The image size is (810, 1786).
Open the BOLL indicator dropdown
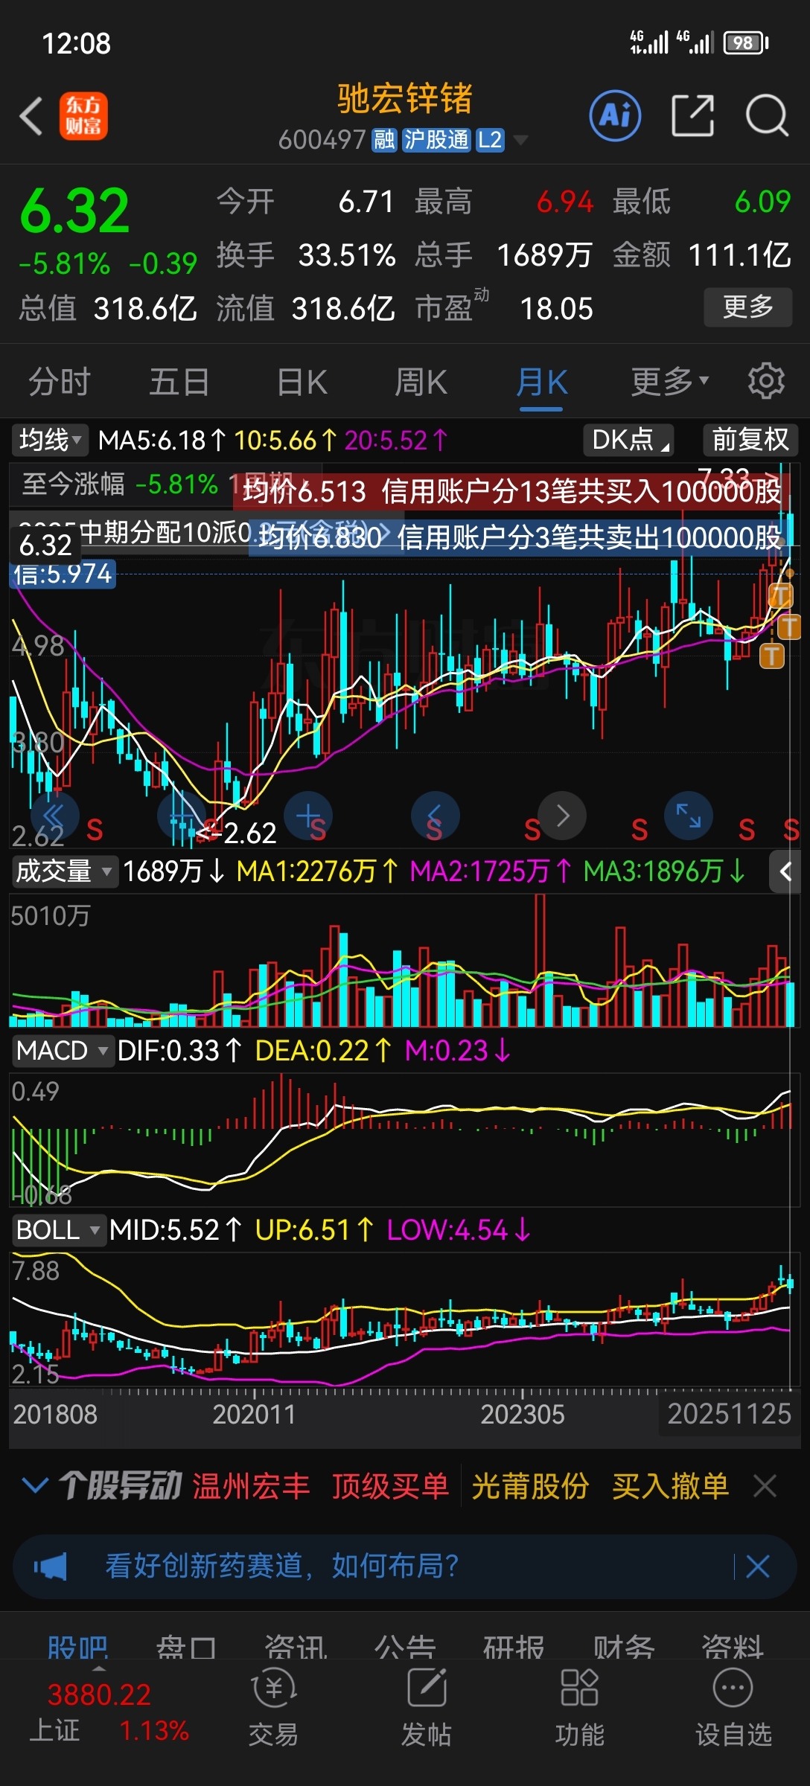coord(58,1230)
